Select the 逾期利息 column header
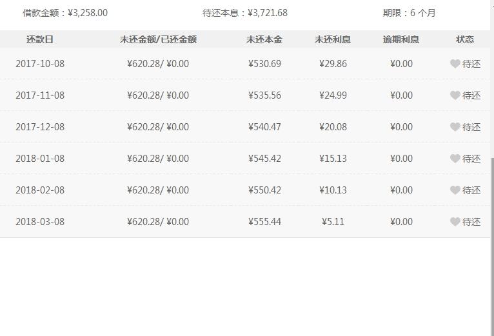Screen dimensions: 494x336 (x=401, y=39)
